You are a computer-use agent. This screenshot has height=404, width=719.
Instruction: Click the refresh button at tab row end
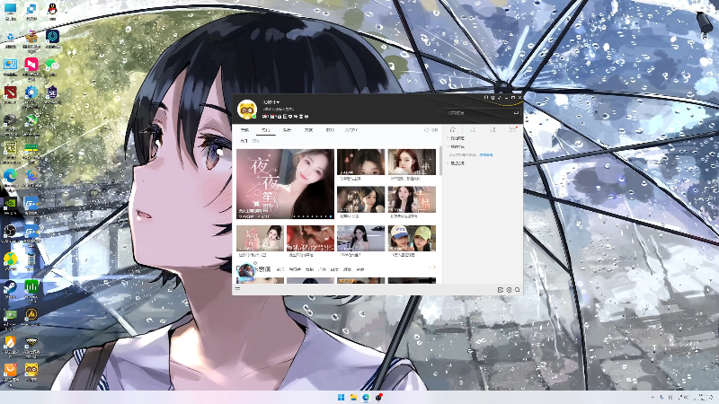coord(431,130)
